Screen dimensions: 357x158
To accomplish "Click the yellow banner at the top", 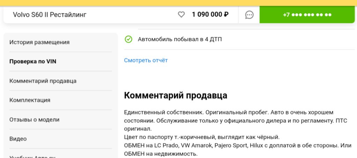I will pyautogui.click(x=179, y=3).
